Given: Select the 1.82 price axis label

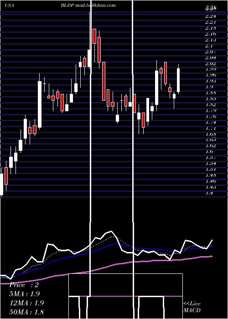Looking at the screenshot, I should point(211,104).
